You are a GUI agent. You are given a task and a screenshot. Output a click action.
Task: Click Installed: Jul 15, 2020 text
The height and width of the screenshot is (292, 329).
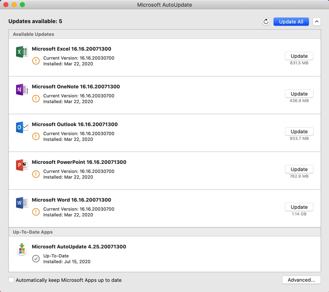[x=67, y=262]
